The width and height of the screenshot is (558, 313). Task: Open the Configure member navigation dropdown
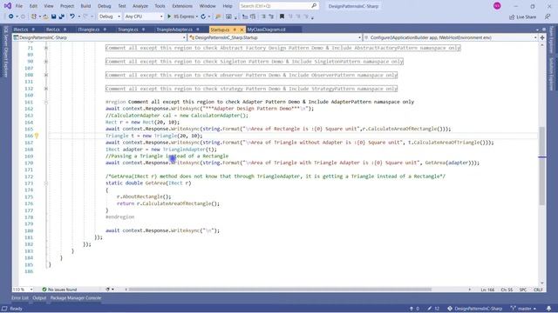click(x=451, y=37)
